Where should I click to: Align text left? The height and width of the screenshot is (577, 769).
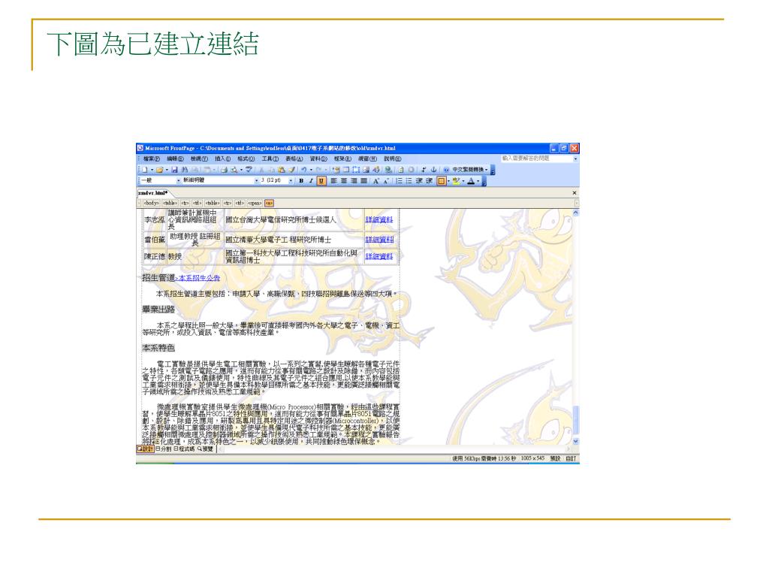click(333, 180)
